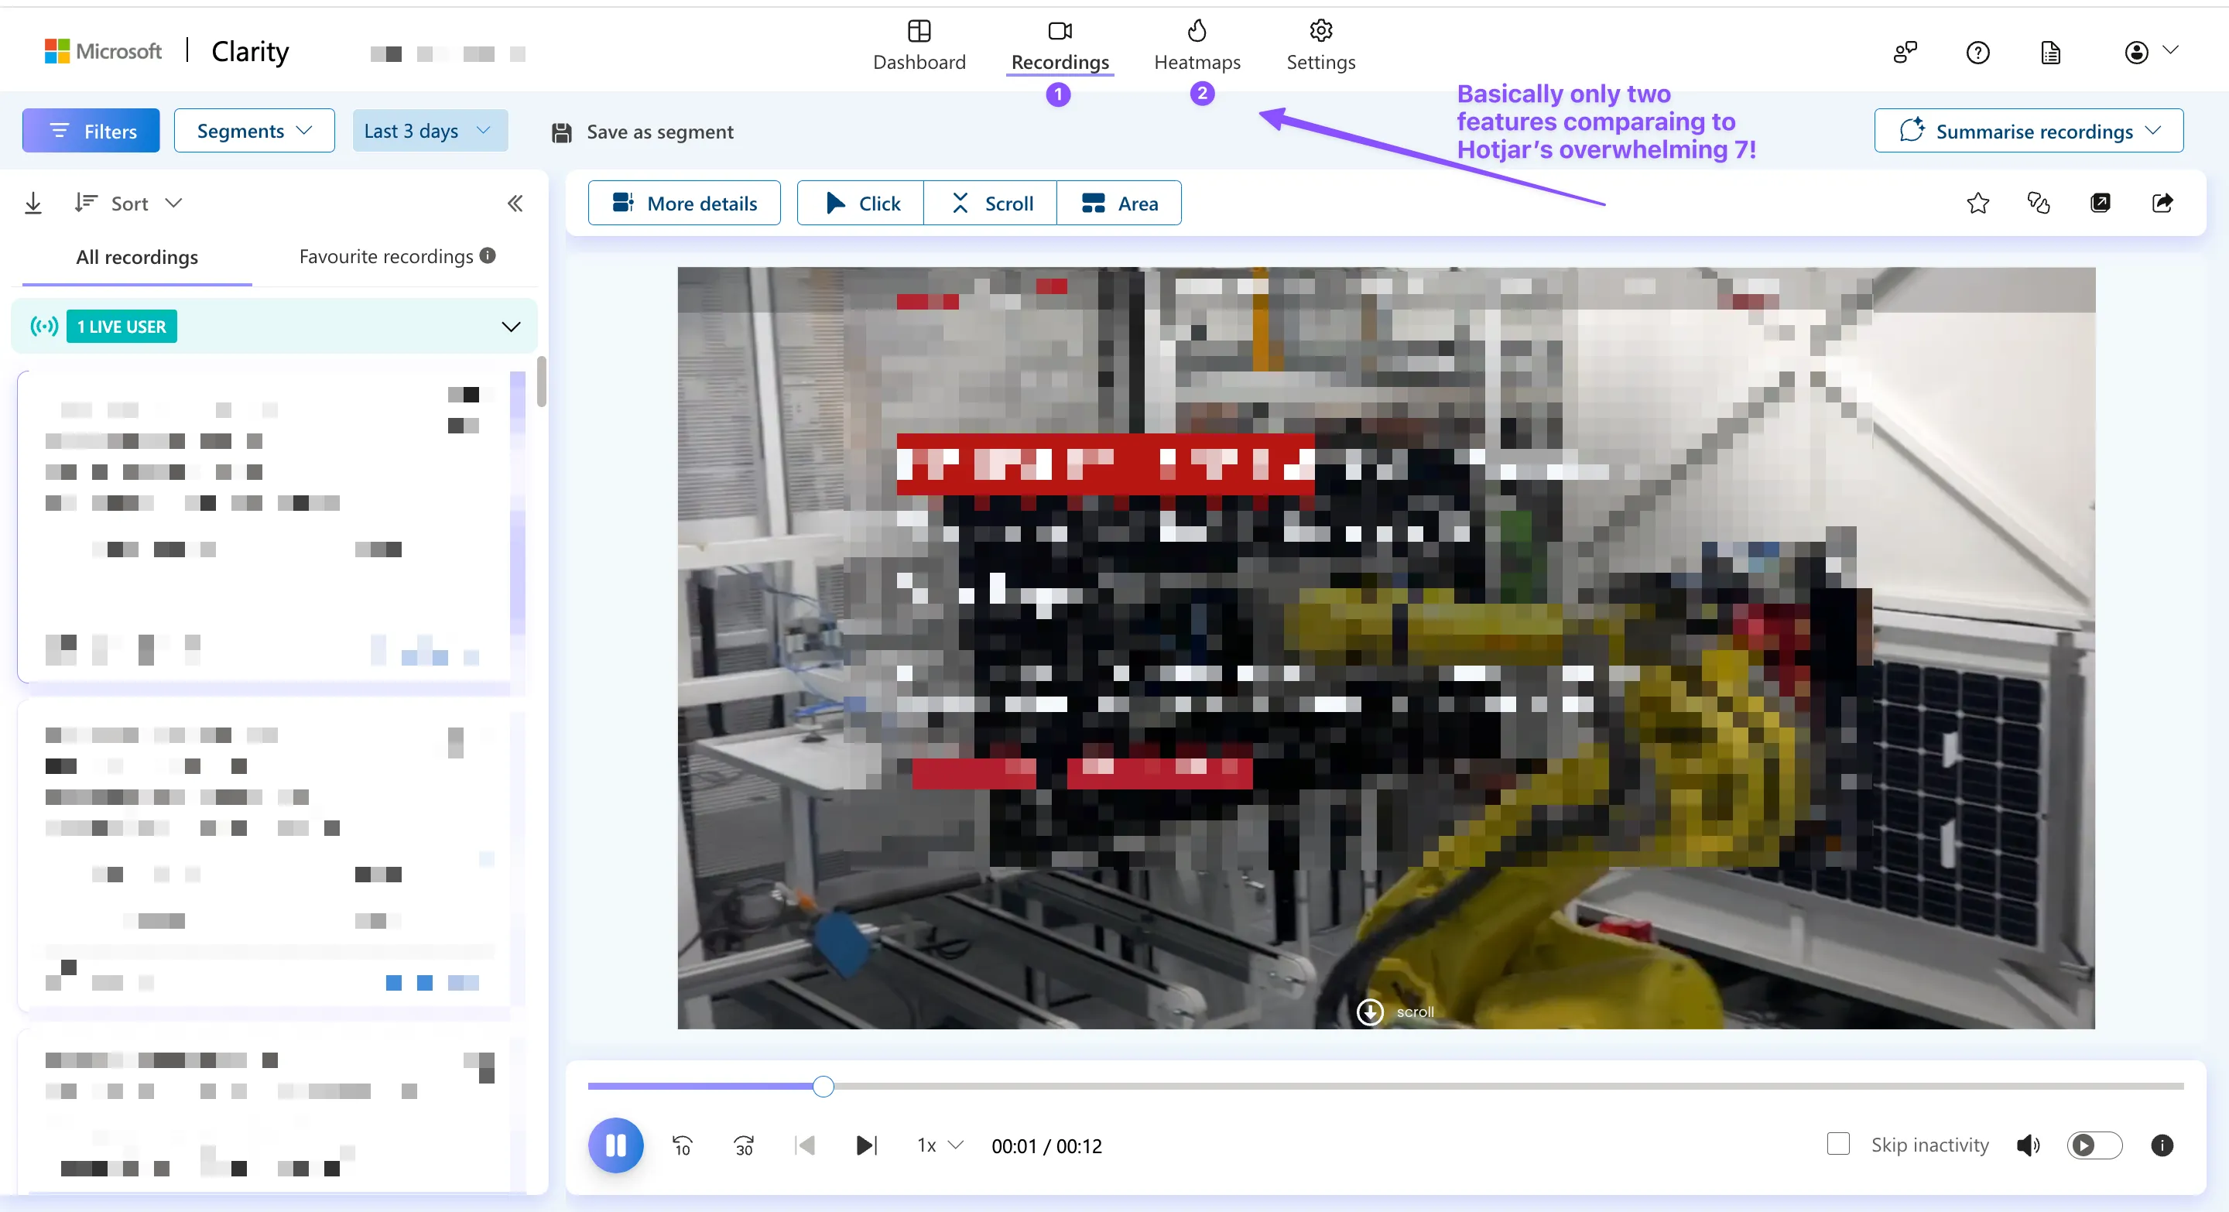
Task: Mute the recording volume
Action: pyautogui.click(x=2028, y=1145)
